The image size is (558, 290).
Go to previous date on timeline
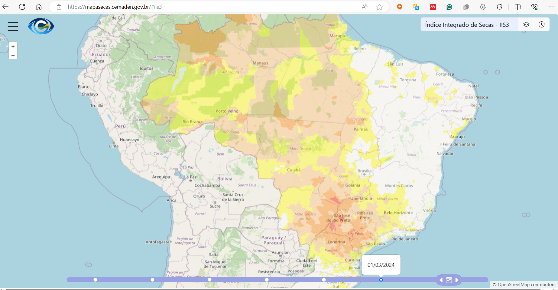[441, 280]
